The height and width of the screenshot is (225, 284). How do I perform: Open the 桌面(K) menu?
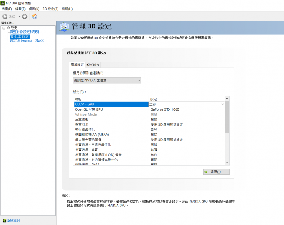(34, 9)
